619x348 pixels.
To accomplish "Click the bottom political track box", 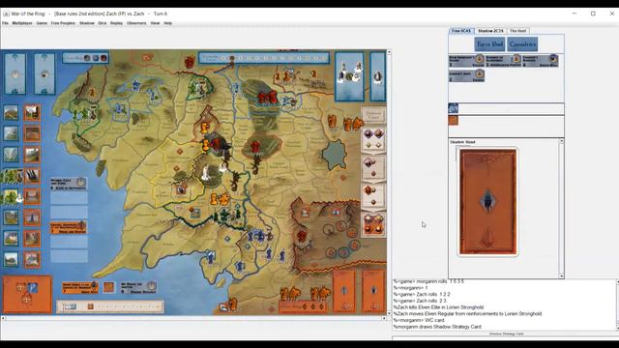I will click(x=373, y=224).
